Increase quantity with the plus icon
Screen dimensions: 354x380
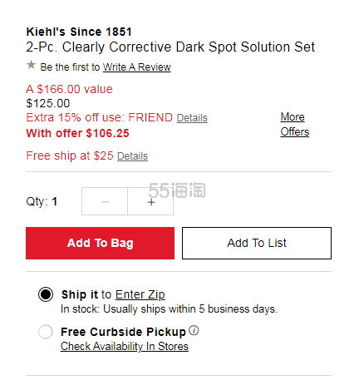[x=151, y=201]
